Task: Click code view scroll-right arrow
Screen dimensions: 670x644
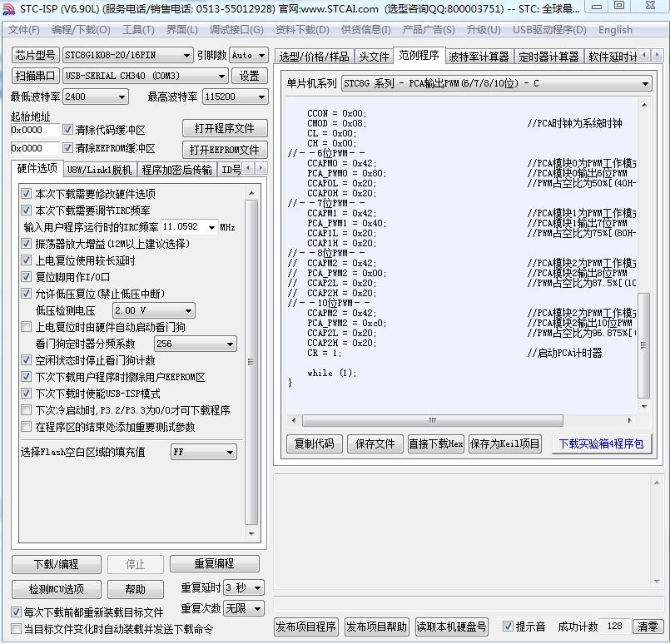Action: coord(629,420)
